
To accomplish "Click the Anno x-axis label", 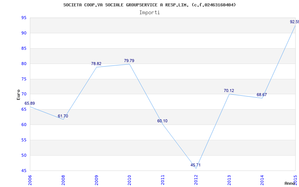I will pyautogui.click(x=289, y=183).
